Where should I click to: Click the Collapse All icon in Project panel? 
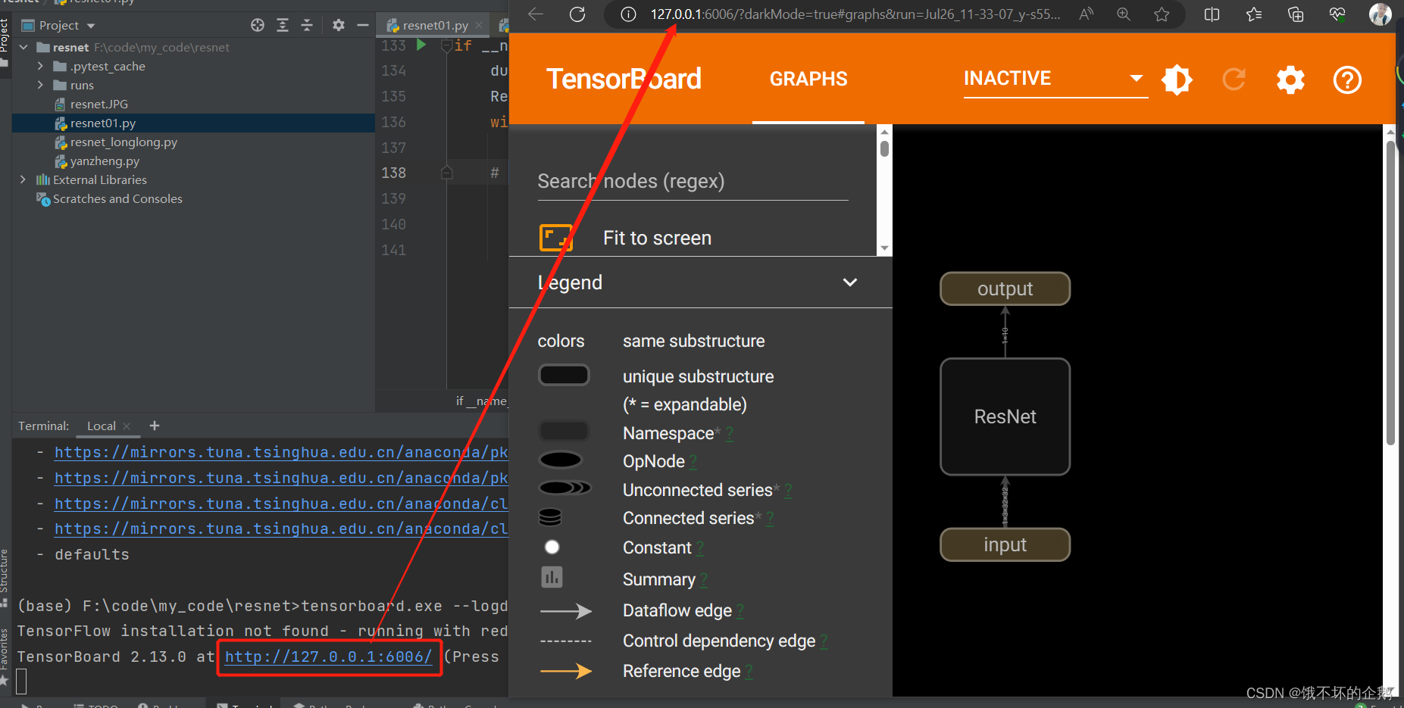point(307,25)
